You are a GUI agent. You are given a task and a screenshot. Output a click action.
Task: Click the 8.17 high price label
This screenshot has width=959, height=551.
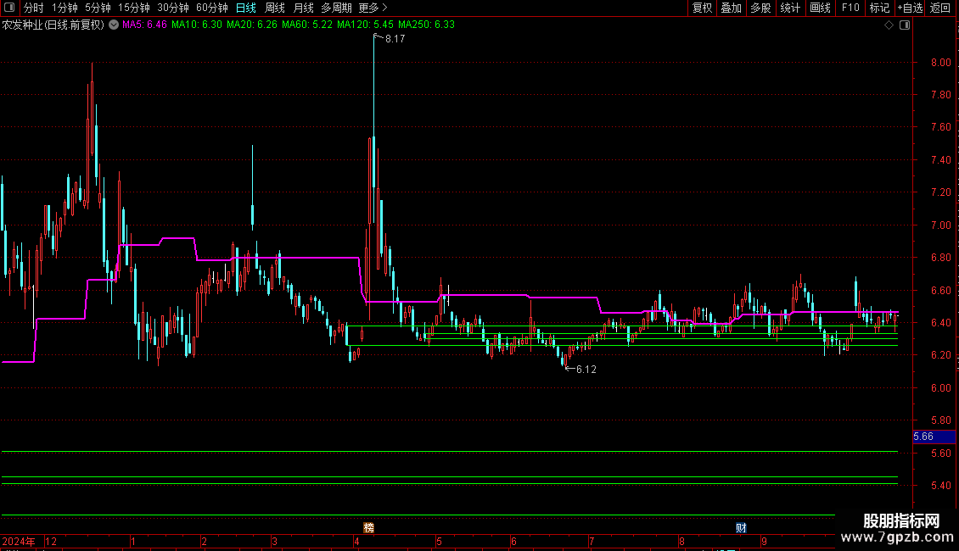(395, 39)
